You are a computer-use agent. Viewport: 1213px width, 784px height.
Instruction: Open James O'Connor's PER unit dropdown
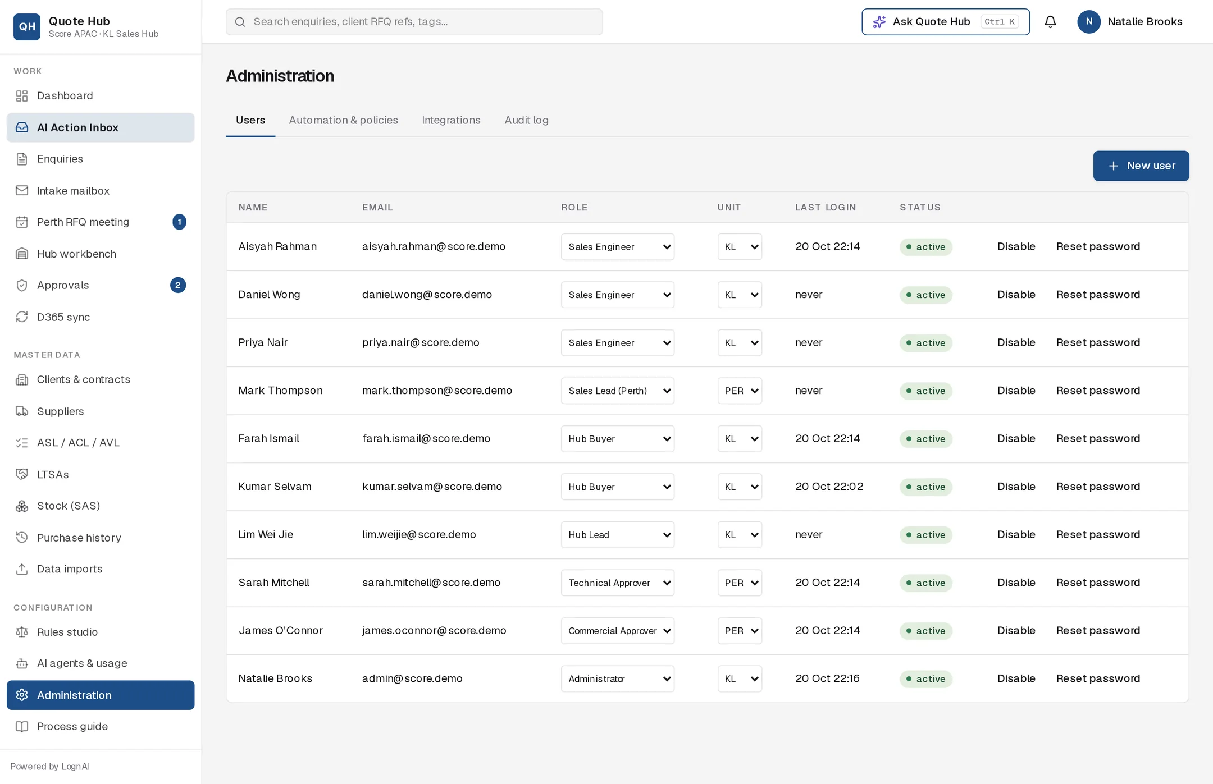click(740, 631)
